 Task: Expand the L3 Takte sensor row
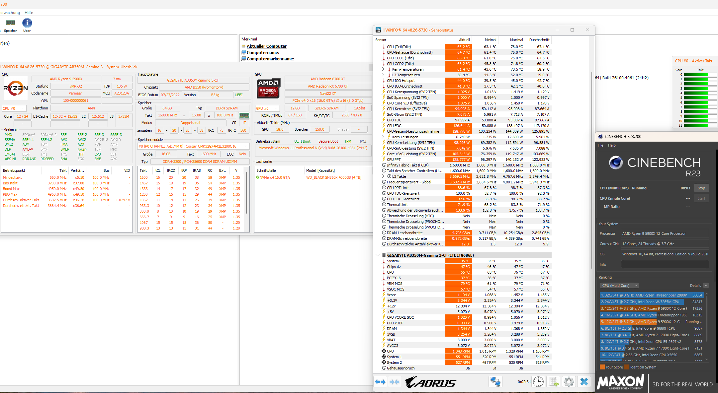[383, 176]
